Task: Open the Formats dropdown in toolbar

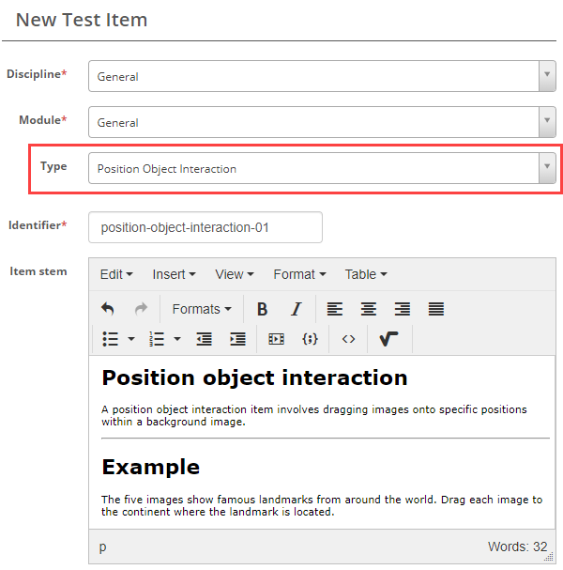Action: point(202,309)
